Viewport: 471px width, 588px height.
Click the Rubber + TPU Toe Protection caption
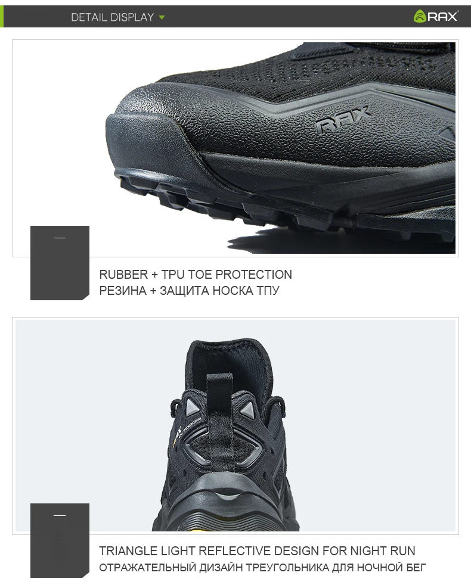coord(196,274)
